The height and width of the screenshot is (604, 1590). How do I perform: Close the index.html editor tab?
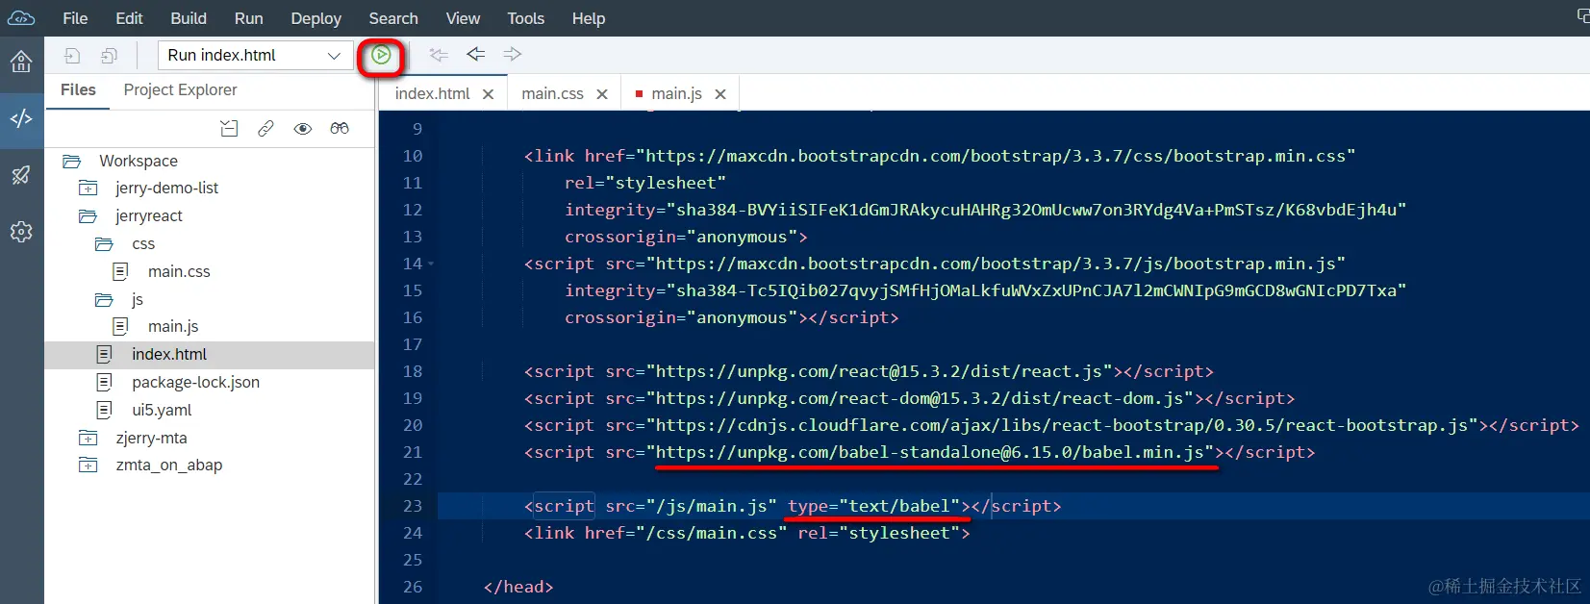coord(489,94)
